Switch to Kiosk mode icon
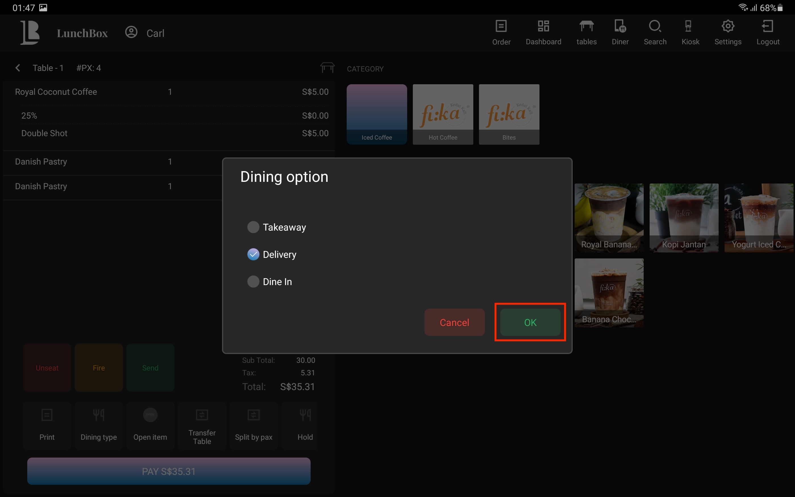Screen dimensions: 795x497 pos(690,32)
